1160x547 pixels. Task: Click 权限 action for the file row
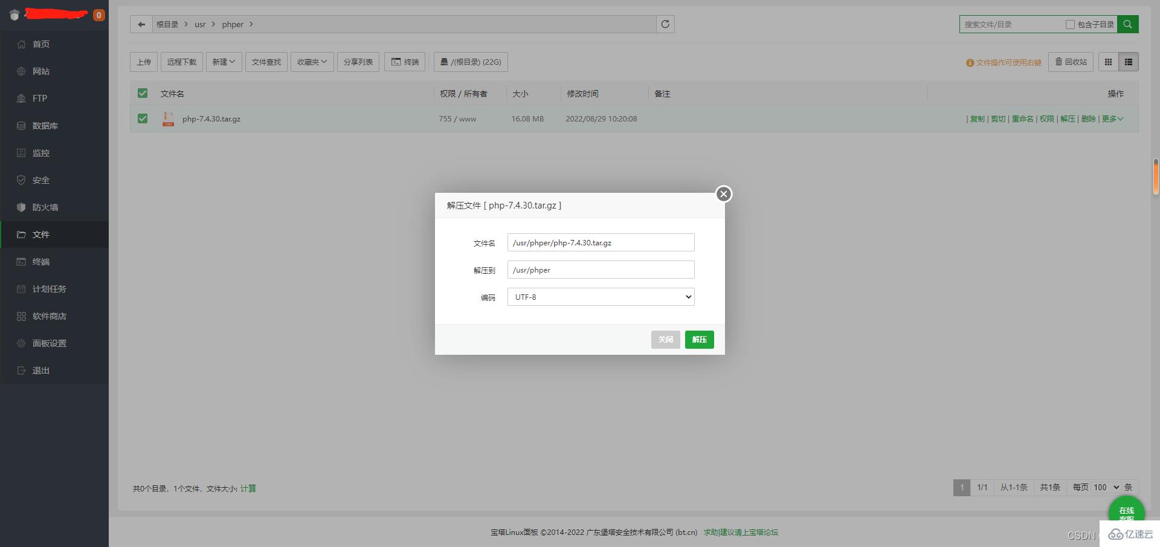pos(1047,119)
